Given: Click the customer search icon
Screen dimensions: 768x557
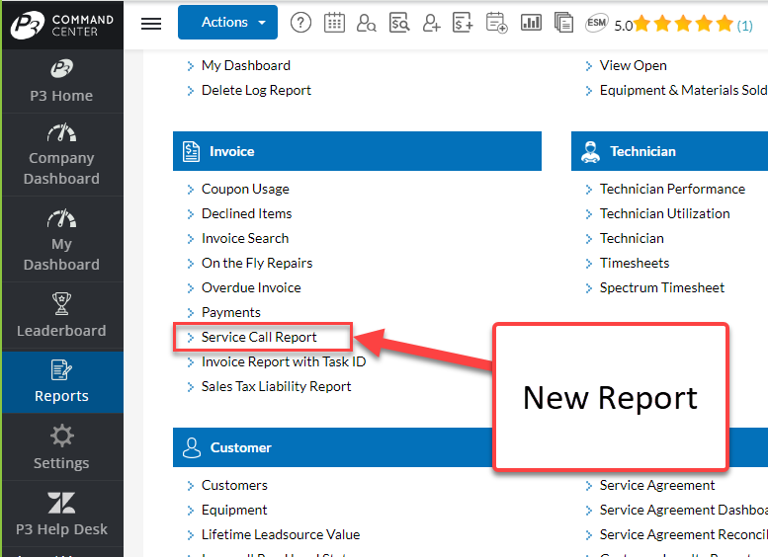Looking at the screenshot, I should click(x=367, y=23).
